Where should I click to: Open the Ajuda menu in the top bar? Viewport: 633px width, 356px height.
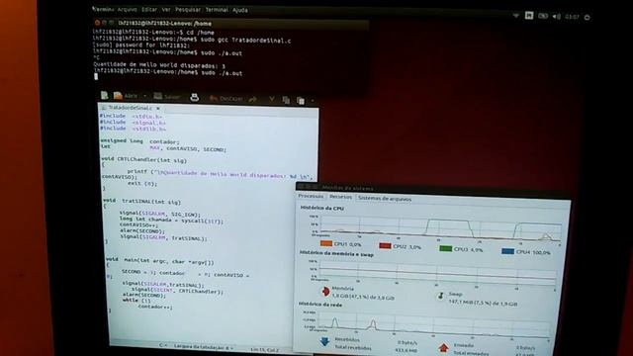point(239,10)
